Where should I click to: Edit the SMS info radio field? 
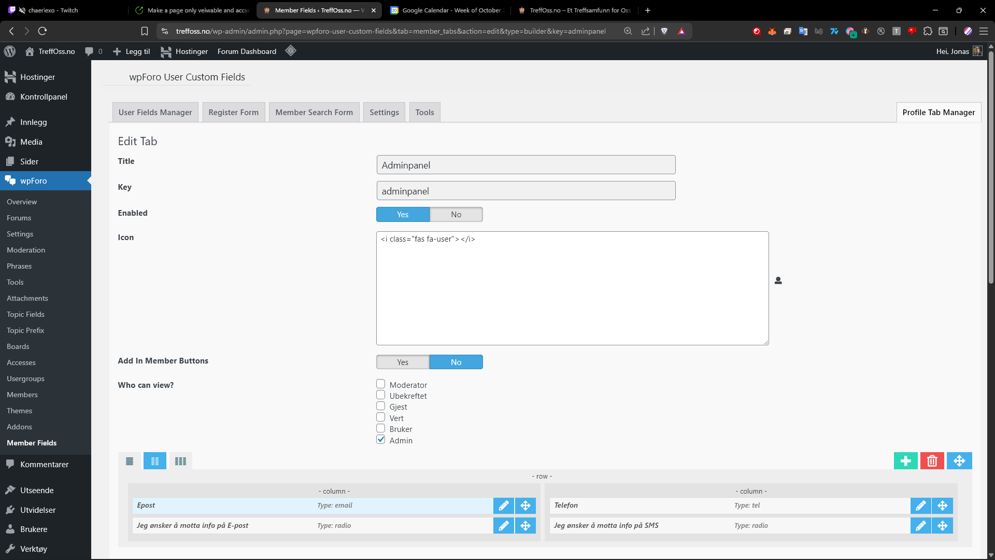coord(920,526)
